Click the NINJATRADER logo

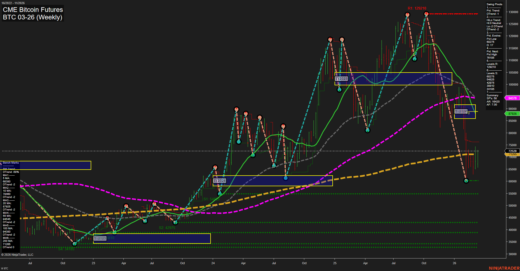pos(505,268)
